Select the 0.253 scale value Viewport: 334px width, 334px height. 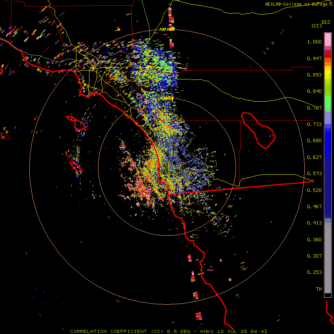[x=314, y=272]
